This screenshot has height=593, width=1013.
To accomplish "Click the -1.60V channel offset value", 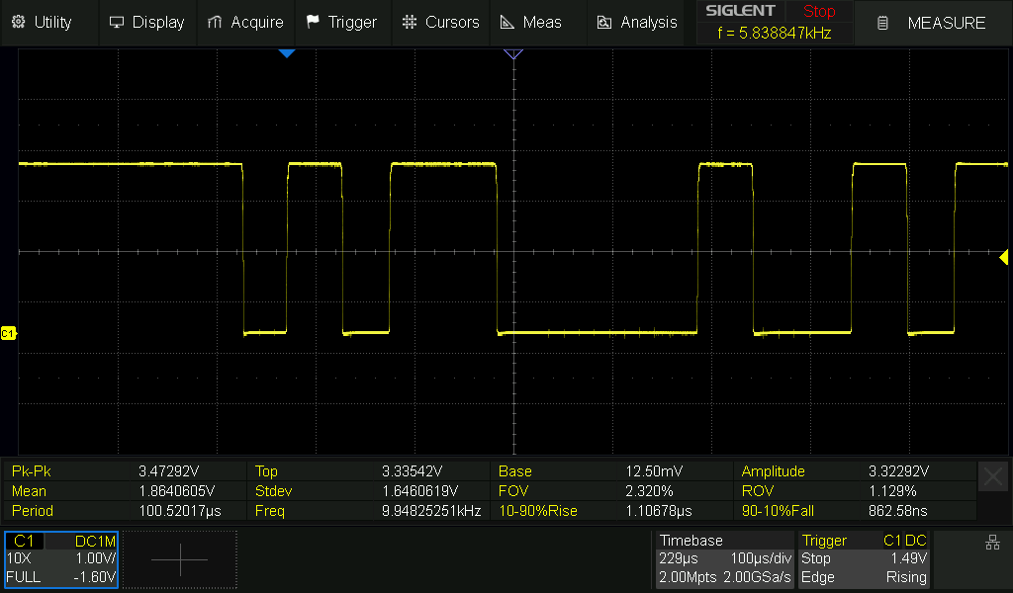I will pos(94,577).
